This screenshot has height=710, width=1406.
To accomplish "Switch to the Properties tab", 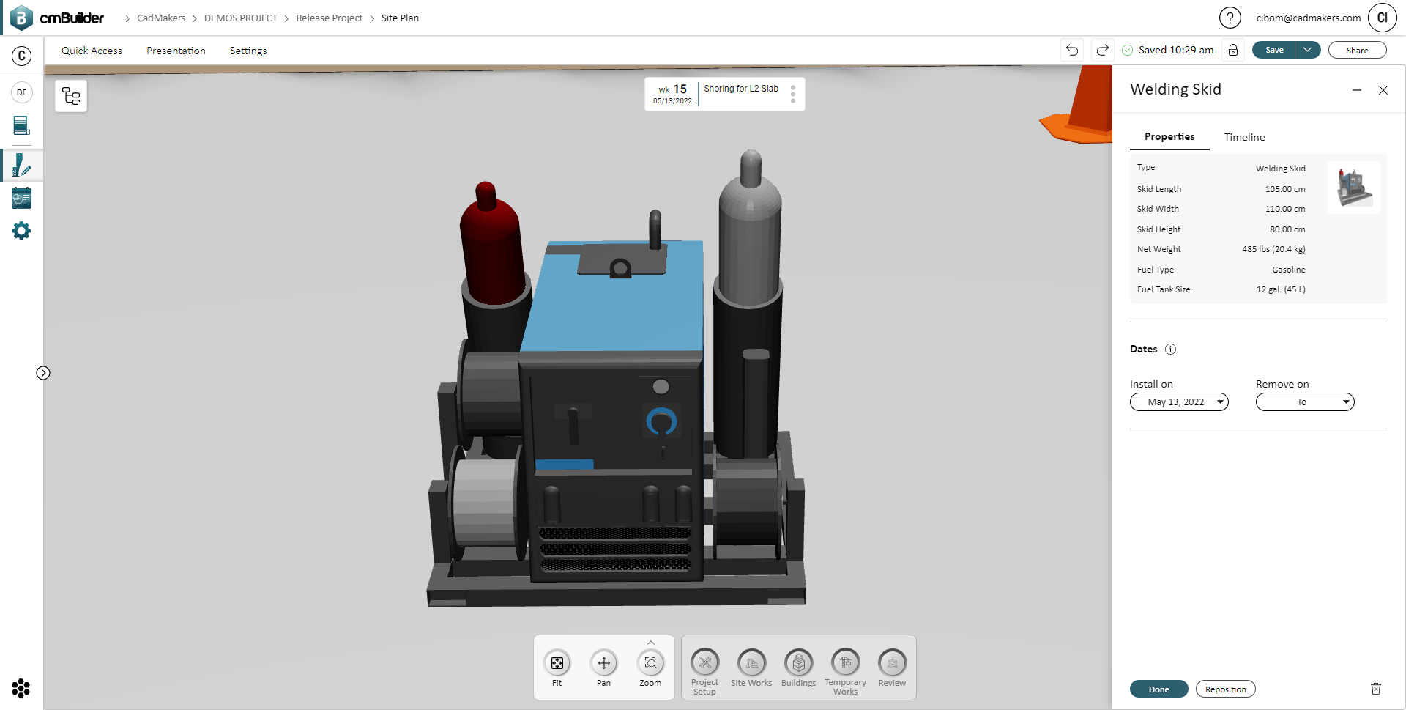I will [x=1169, y=137].
